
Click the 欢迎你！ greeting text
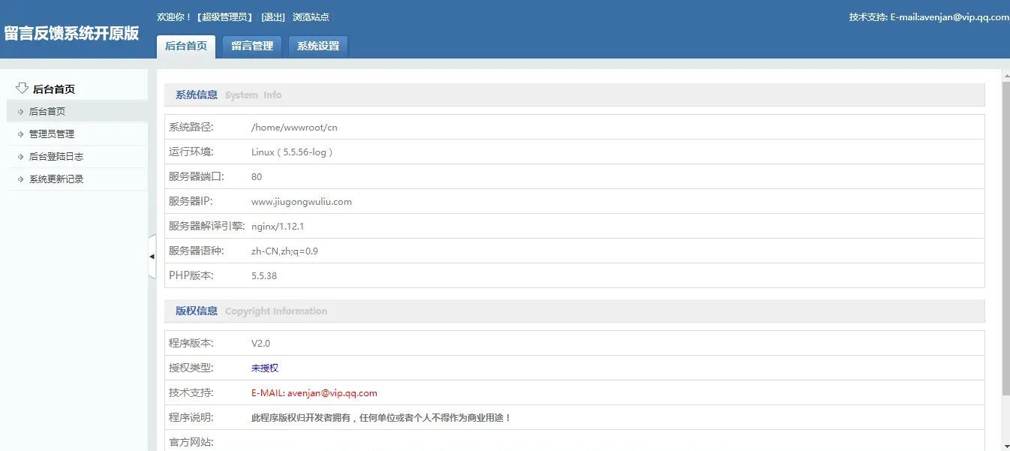point(174,17)
